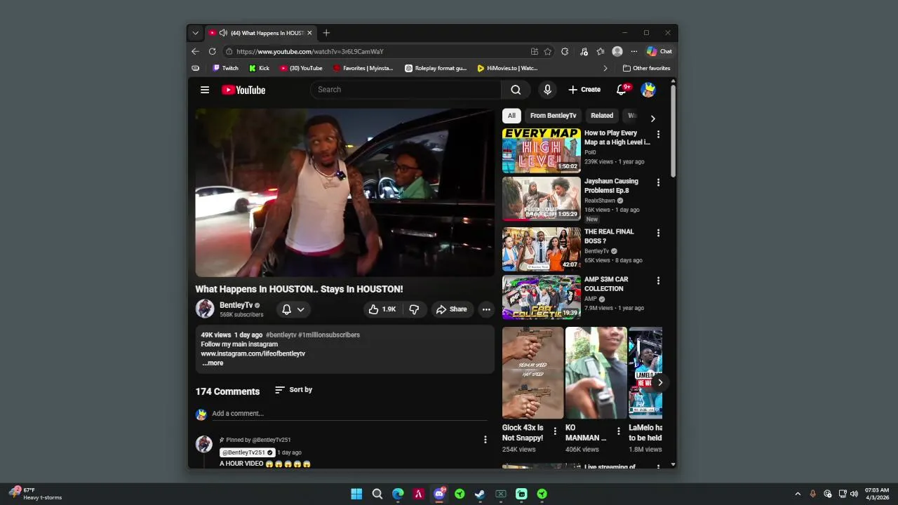
Task: Select the Related filter chip
Action: coord(602,116)
